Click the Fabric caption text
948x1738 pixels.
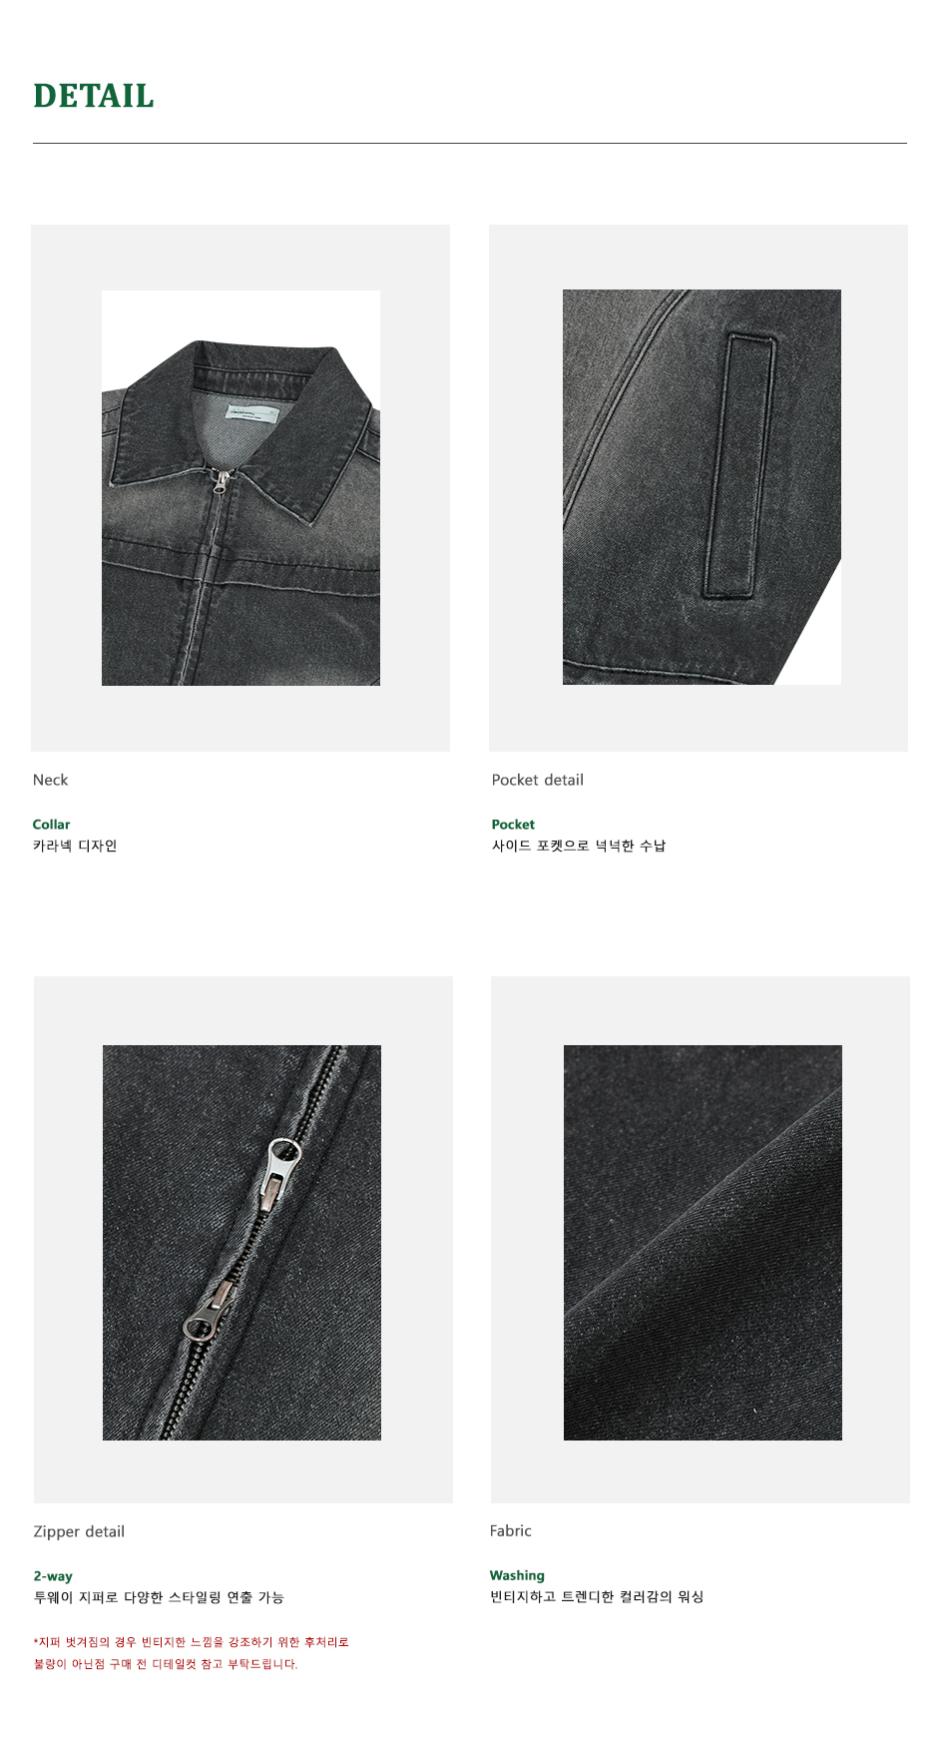(x=511, y=1530)
